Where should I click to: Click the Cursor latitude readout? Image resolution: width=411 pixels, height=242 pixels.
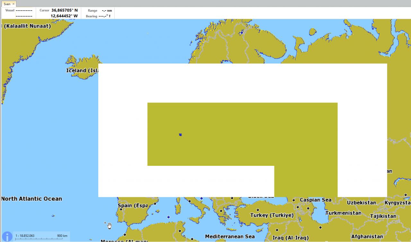(x=64, y=10)
